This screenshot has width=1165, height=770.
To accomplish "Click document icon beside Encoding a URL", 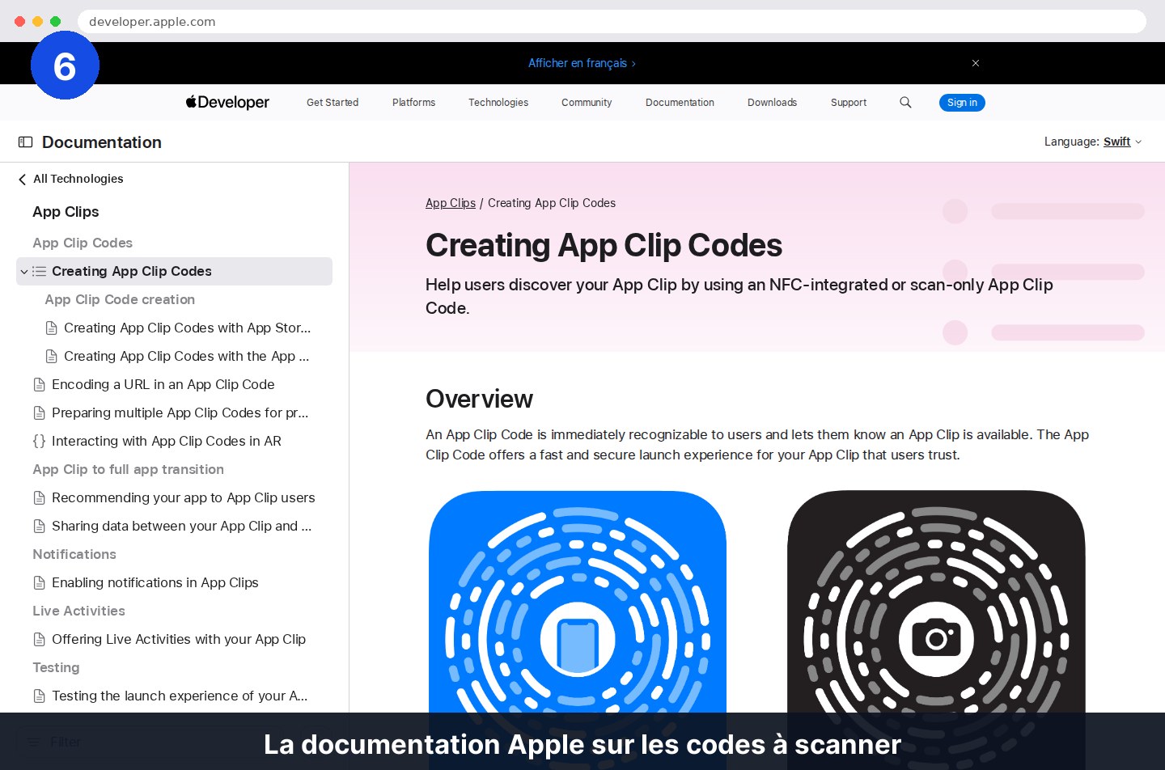I will click(39, 384).
